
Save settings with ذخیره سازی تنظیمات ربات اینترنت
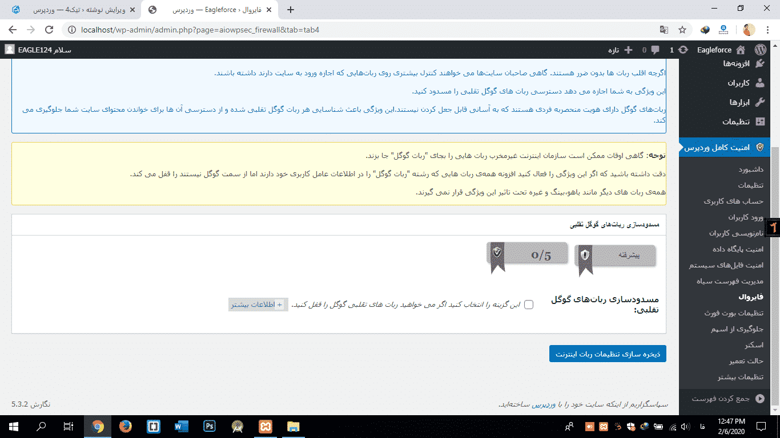tap(608, 354)
